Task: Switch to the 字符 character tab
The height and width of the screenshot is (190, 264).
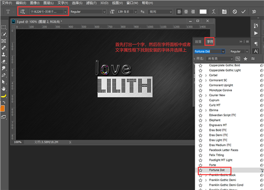Action: (210, 42)
